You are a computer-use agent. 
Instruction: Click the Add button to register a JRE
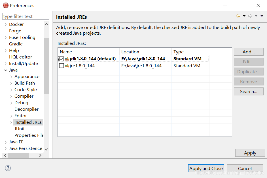point(249,52)
